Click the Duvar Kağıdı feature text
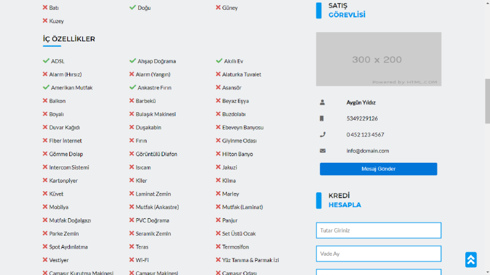Screen dimensions: 490x275 click(64, 128)
